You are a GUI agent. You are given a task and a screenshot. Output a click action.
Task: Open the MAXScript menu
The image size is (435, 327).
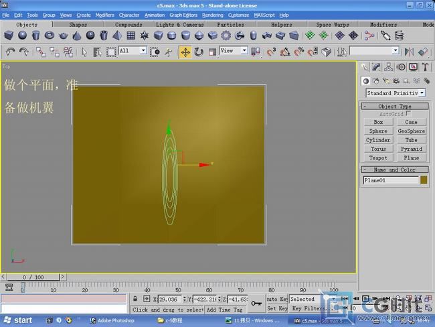click(264, 15)
